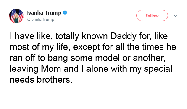The image size is (187, 109).
Task: Click the blue verified checkmark badge
Action: click(65, 12)
